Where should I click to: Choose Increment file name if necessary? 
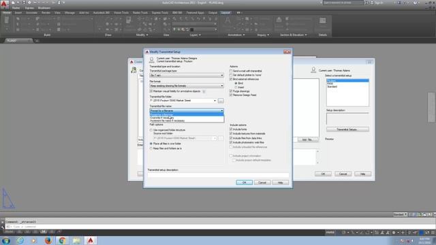coord(187,121)
